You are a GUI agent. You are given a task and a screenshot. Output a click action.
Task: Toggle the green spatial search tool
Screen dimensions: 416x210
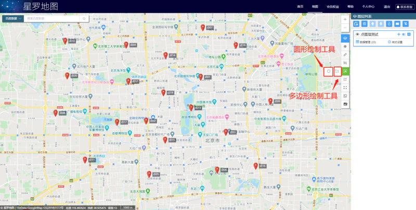(345, 71)
